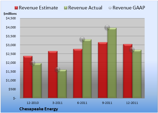Click the '12-2010' quarter label
Screen dimensions: 158x113
point(33,103)
